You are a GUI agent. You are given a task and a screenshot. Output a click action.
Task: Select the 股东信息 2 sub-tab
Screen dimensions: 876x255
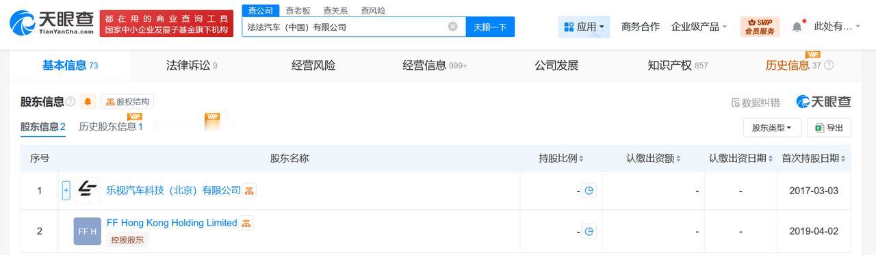tap(43, 126)
